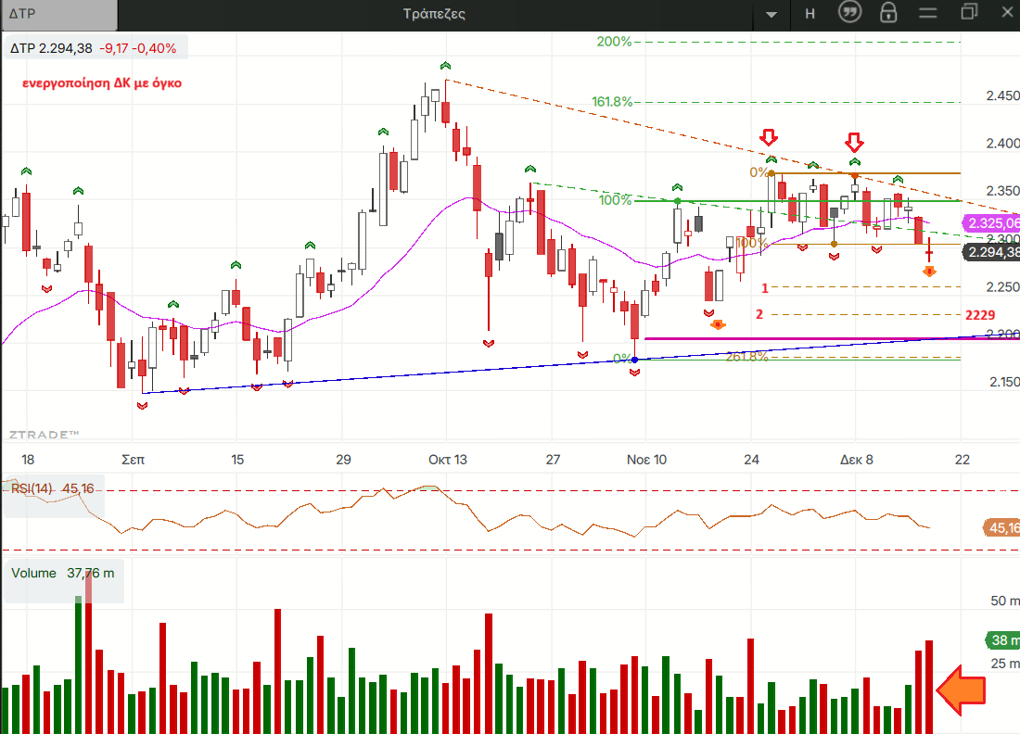1020x734 pixels.
Task: Click the quote marks icon in title bar
Action: [849, 13]
